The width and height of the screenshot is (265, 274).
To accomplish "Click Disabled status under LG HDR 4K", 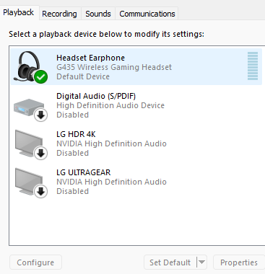I will click(73, 153).
